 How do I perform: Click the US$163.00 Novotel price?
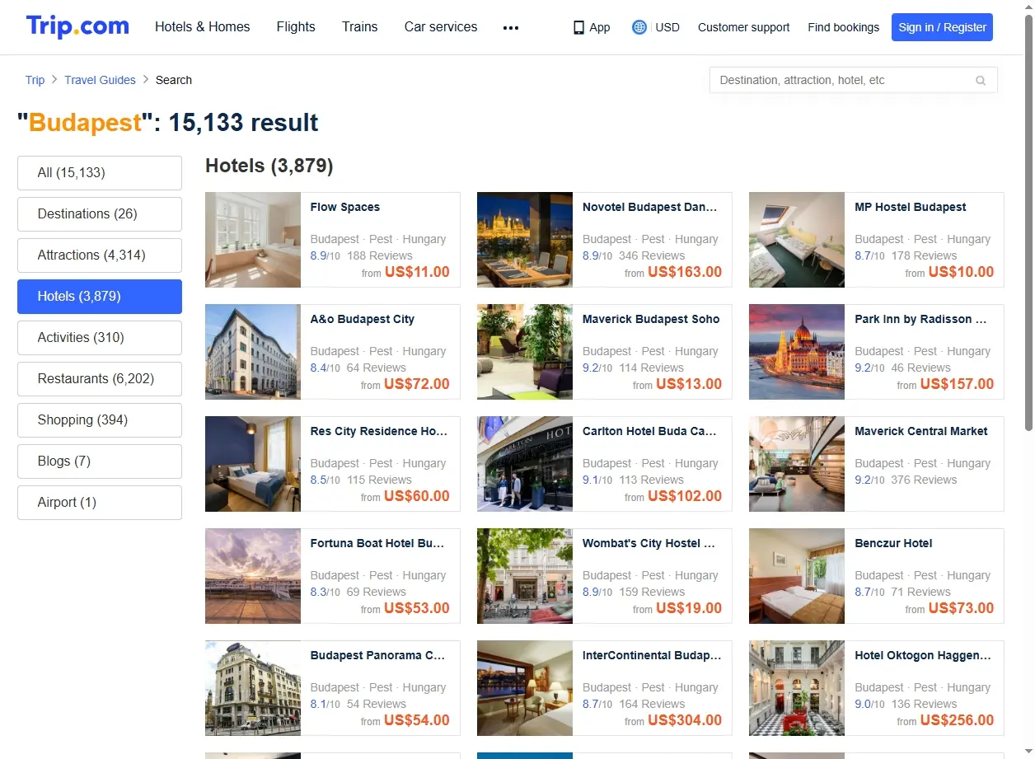point(685,272)
